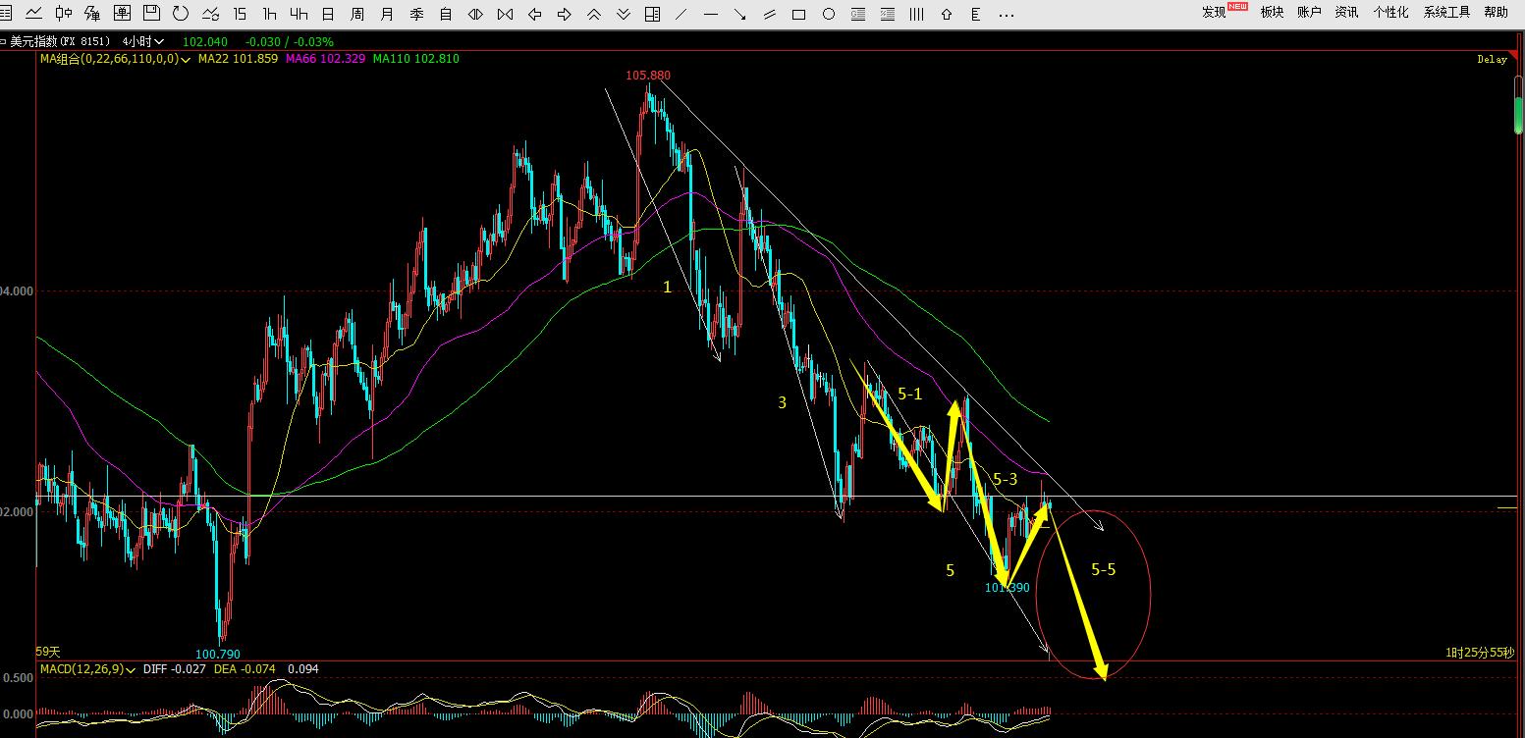Click the right arrow navigation icon
Image resolution: width=1525 pixels, height=738 pixels.
point(564,15)
